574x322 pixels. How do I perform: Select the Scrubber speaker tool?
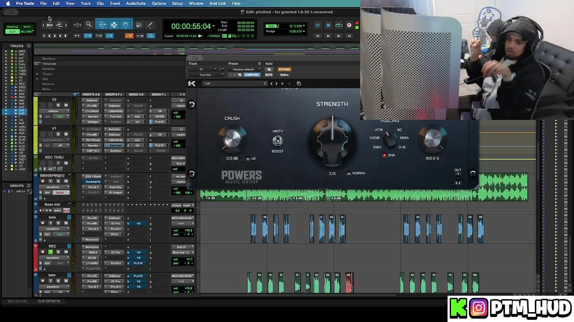[x=139, y=25]
